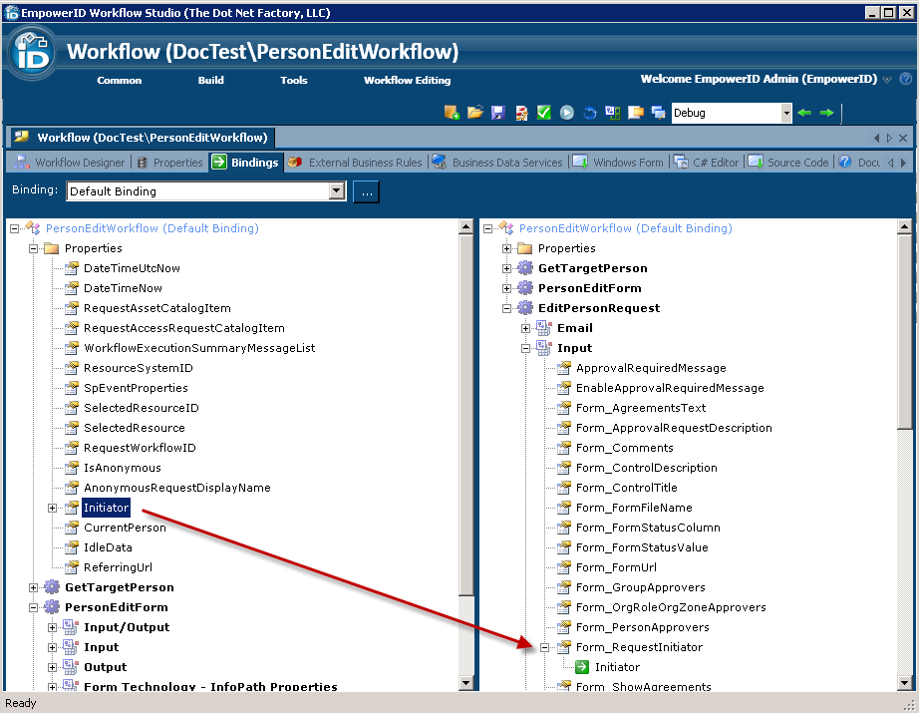This screenshot has height=713, width=919.
Task: Open the Debug configuration dropdown
Action: pos(786,113)
